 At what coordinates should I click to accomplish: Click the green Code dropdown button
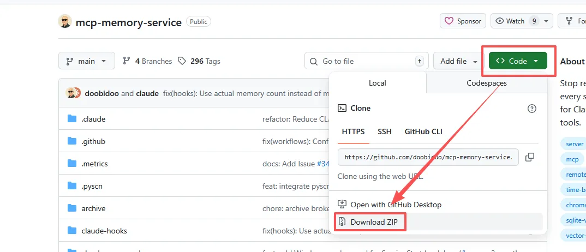coord(518,61)
